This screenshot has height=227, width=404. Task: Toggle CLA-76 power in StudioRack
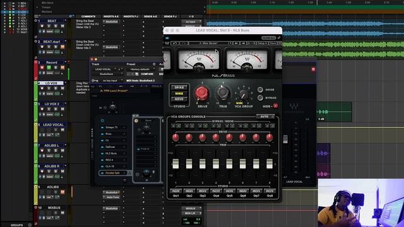click(x=102, y=166)
